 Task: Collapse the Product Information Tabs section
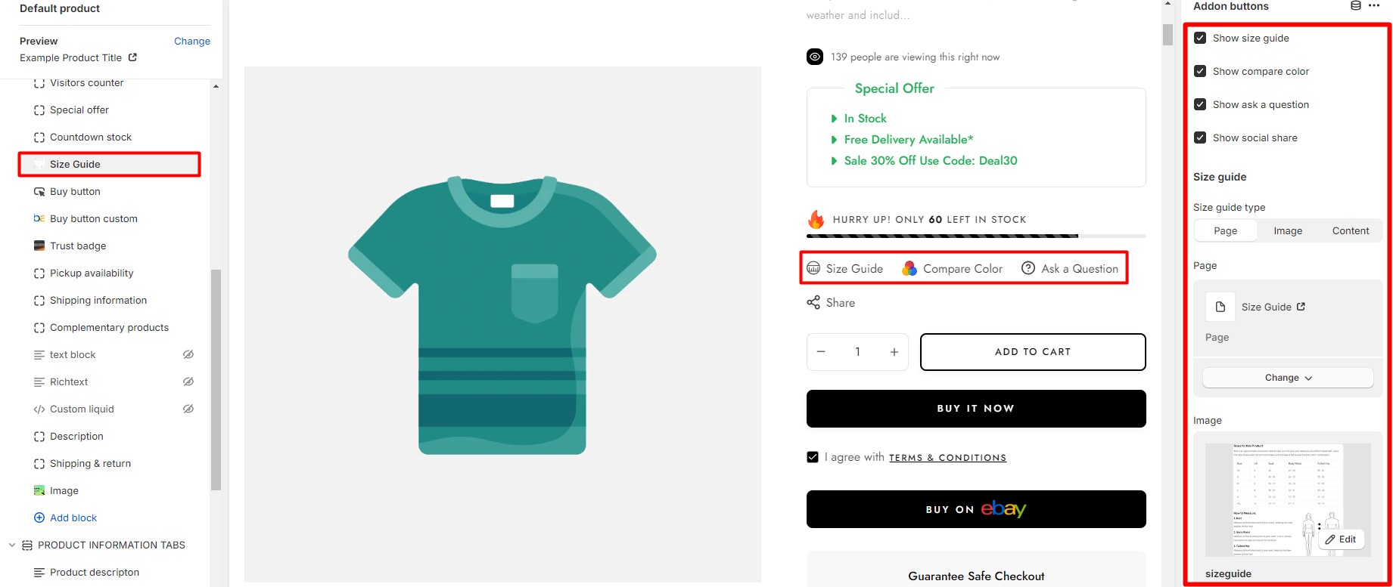(12, 545)
